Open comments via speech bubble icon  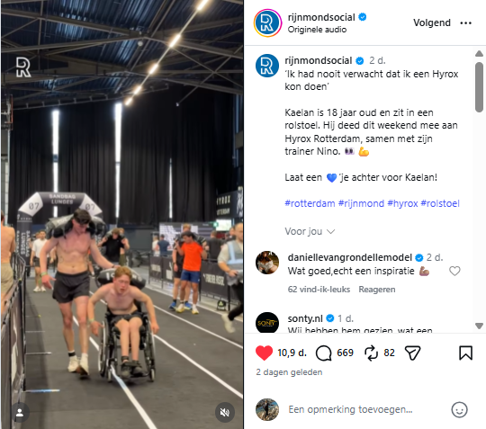(323, 353)
